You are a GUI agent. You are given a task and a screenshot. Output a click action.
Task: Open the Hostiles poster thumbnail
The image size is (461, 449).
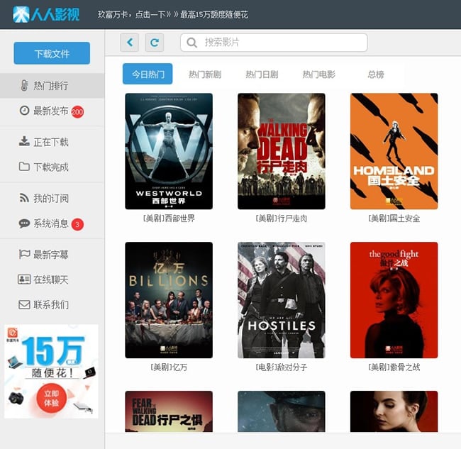(x=282, y=300)
